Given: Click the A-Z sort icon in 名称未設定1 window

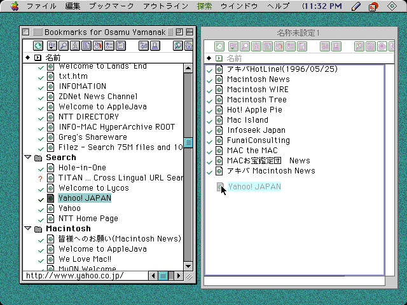Looking at the screenshot, I should coord(233,46).
